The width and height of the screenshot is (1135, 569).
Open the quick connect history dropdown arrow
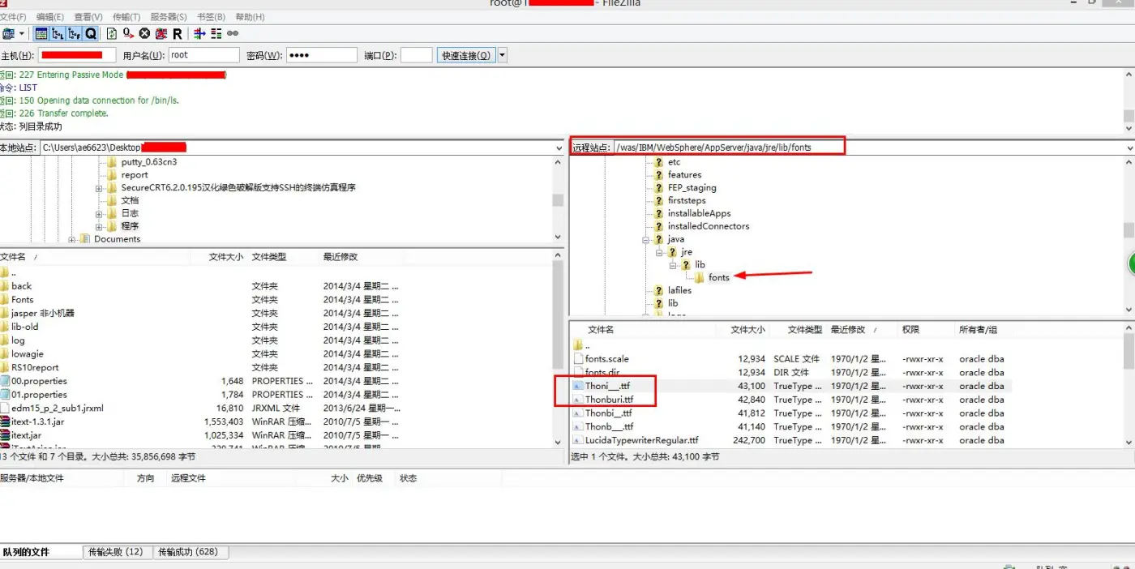[x=503, y=55]
